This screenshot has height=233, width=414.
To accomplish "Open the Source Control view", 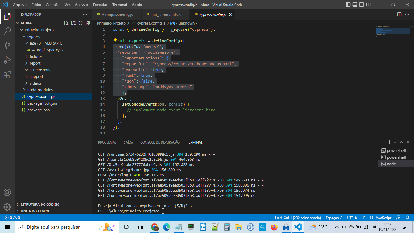I will 7,46.
